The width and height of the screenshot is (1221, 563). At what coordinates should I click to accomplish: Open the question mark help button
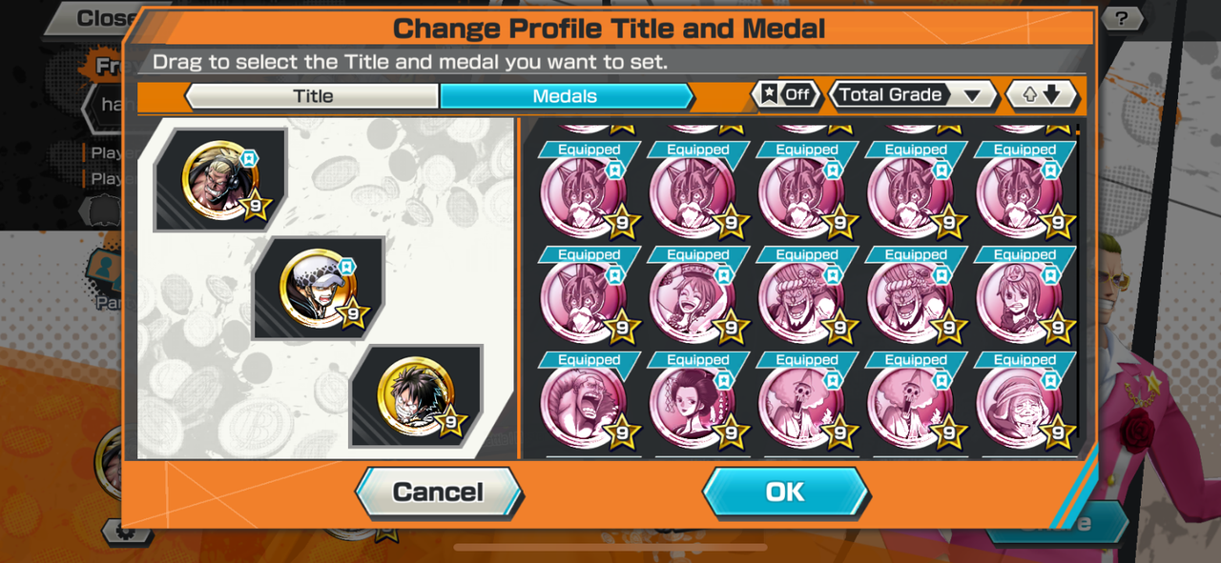click(1122, 17)
